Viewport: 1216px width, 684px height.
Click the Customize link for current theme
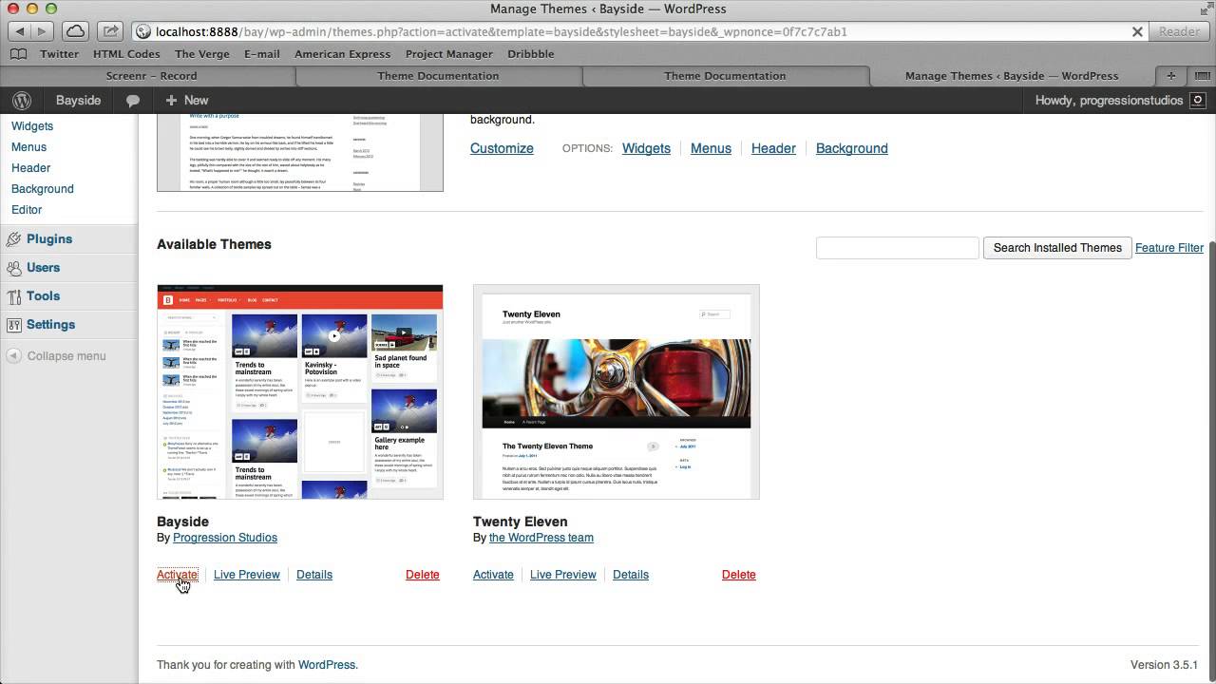[x=502, y=148]
